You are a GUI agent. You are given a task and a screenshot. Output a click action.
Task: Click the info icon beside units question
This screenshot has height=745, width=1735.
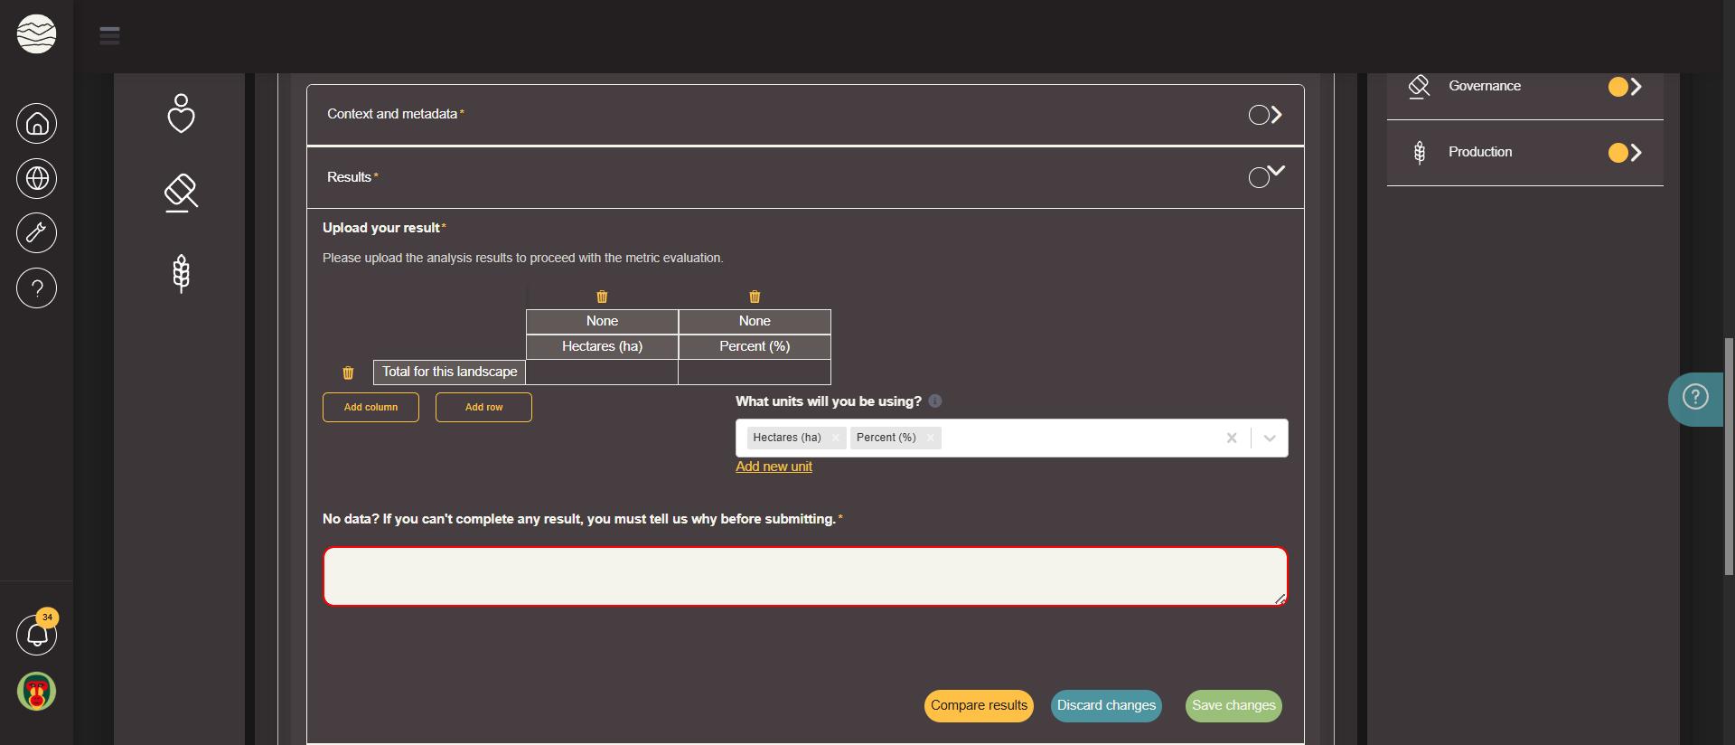click(935, 401)
